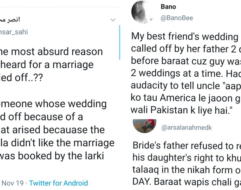Open the "Nov 19" tweet timestamp

12,183
